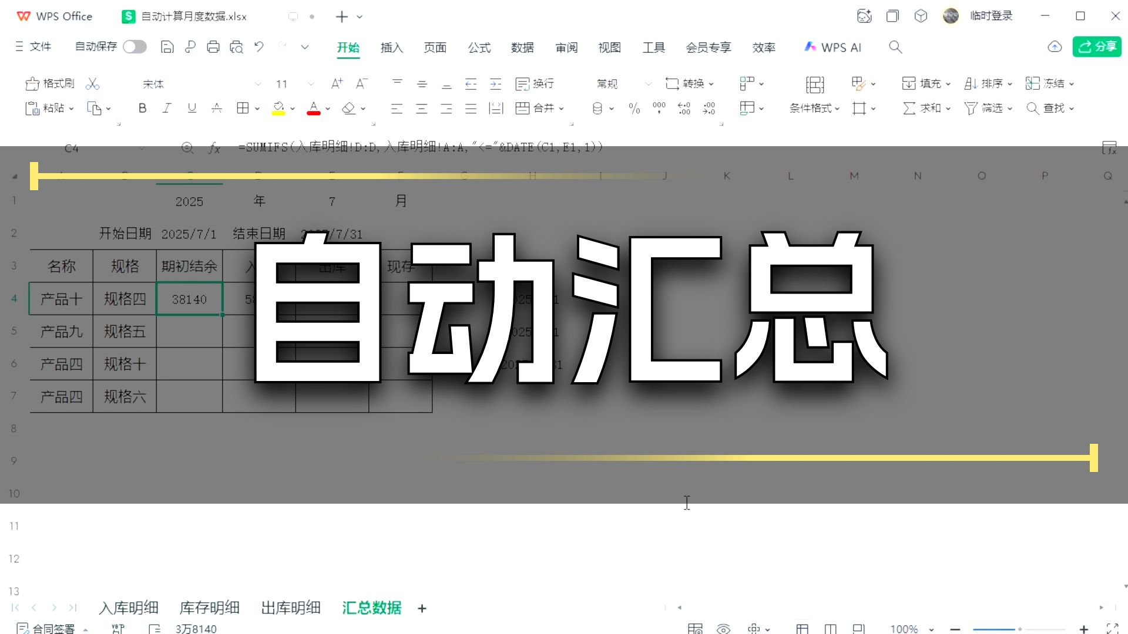Switch to the 公式 ribbon tab
The image size is (1128, 634).
click(479, 48)
